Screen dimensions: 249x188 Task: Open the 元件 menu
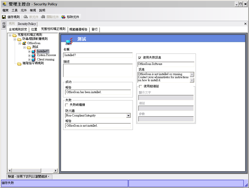[23, 10]
